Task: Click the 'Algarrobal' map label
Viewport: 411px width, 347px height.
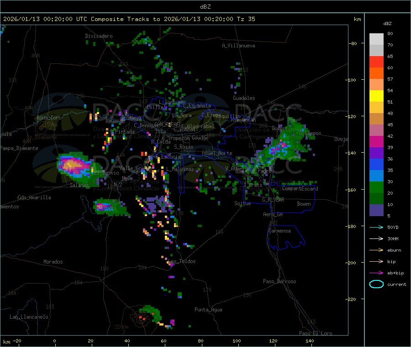Action: 200,126
